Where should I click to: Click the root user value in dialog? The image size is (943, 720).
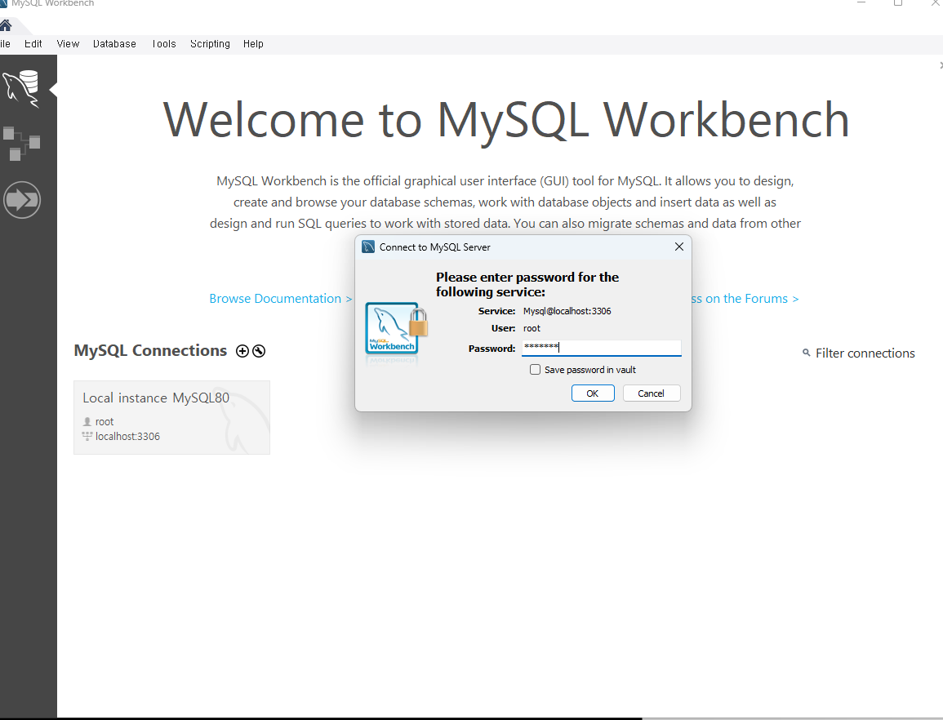coord(532,328)
